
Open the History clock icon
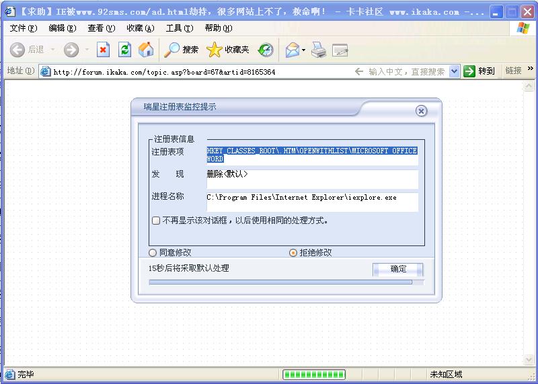click(x=266, y=50)
